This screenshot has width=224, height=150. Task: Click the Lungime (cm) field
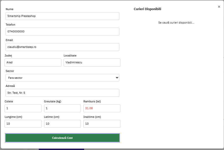[x=23, y=124]
